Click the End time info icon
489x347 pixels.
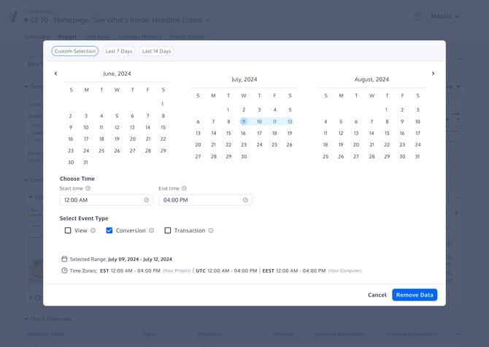(x=185, y=188)
